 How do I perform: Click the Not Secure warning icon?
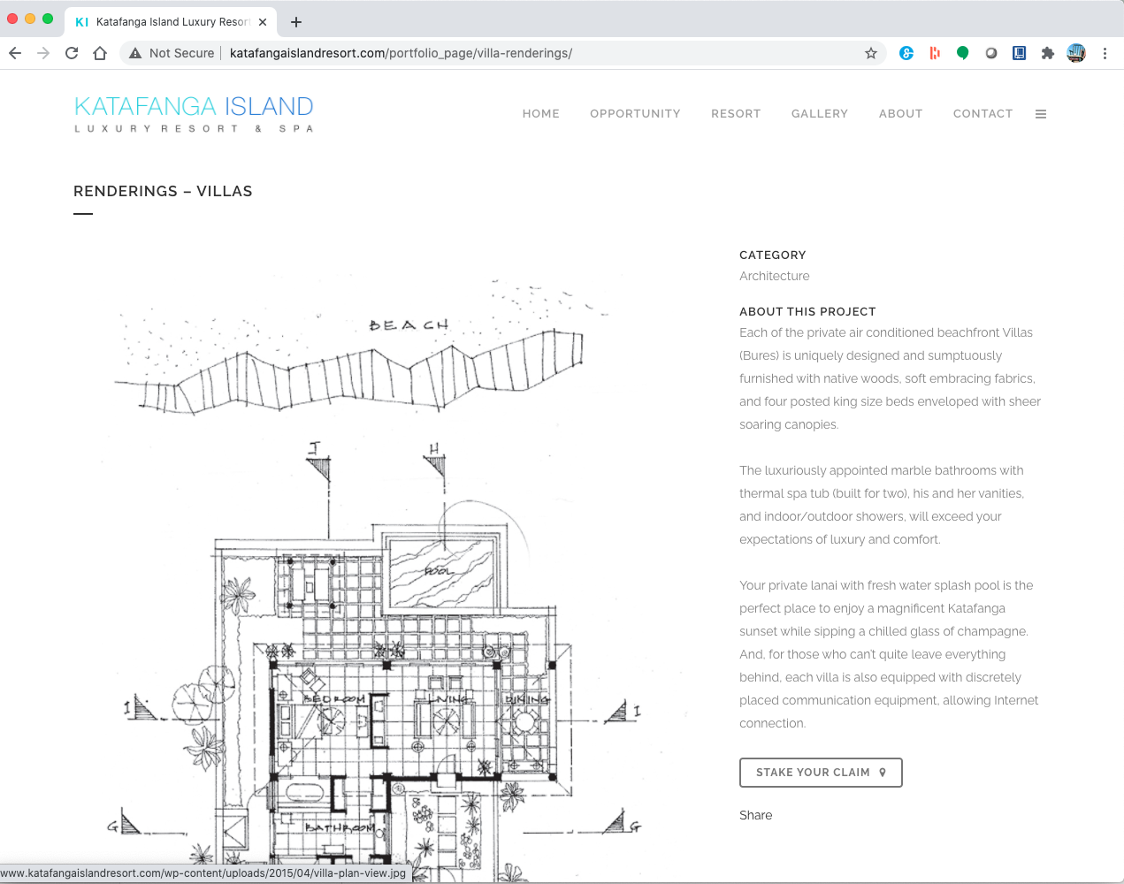[x=135, y=53]
